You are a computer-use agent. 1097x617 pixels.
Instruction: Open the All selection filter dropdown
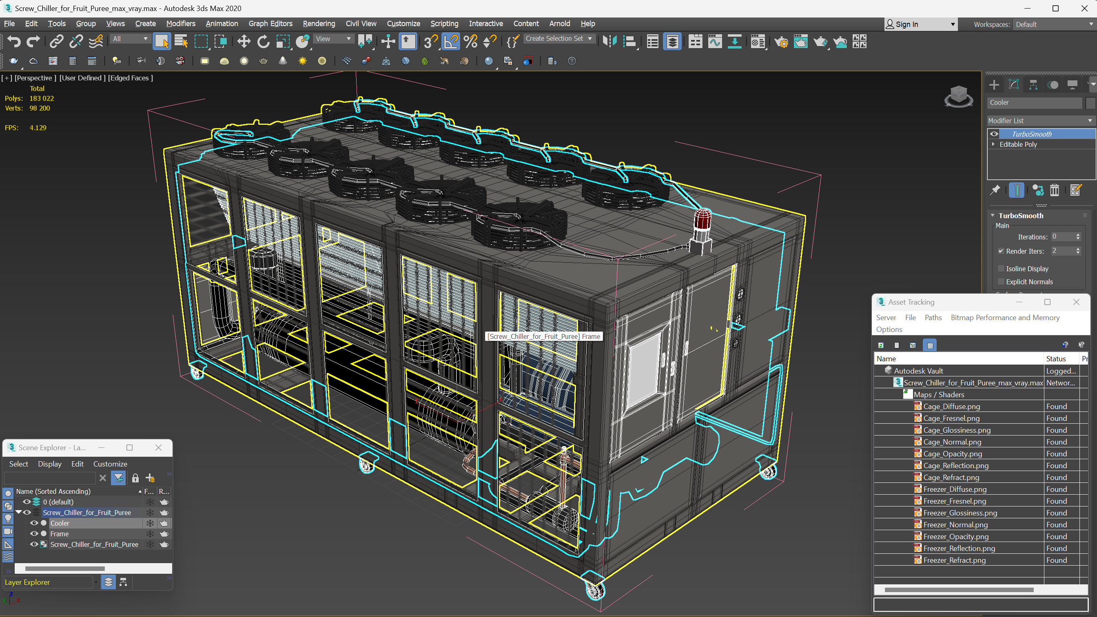click(130, 39)
